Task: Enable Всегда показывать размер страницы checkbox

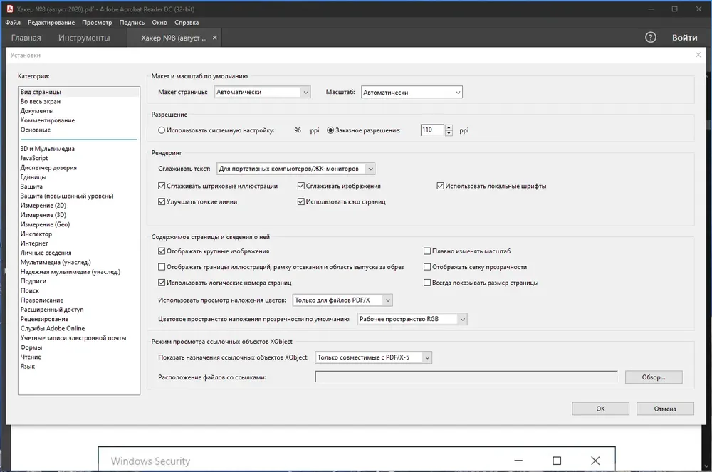Action: (426, 283)
